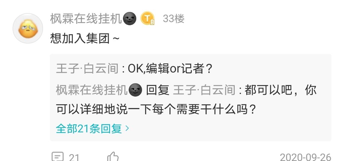Open 王子·白云间's profile after 回复
This screenshot has width=344, height=161.
[204, 91]
